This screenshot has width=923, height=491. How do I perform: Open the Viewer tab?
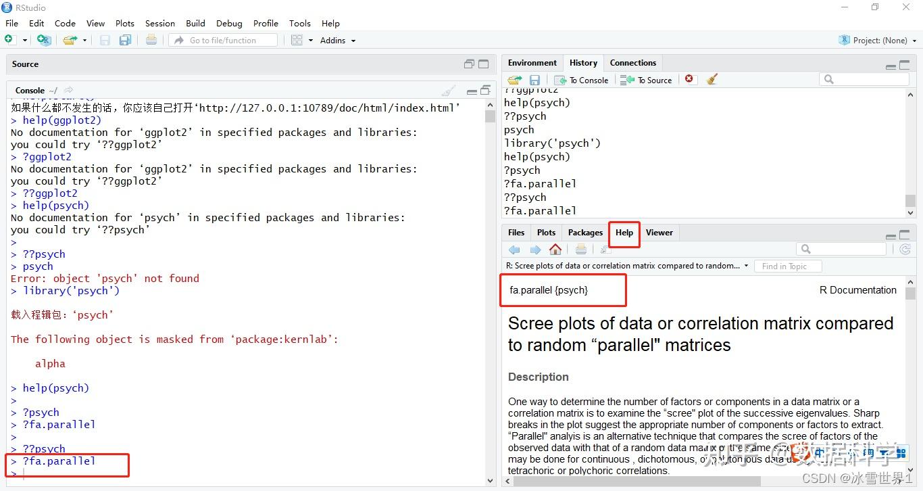point(659,233)
